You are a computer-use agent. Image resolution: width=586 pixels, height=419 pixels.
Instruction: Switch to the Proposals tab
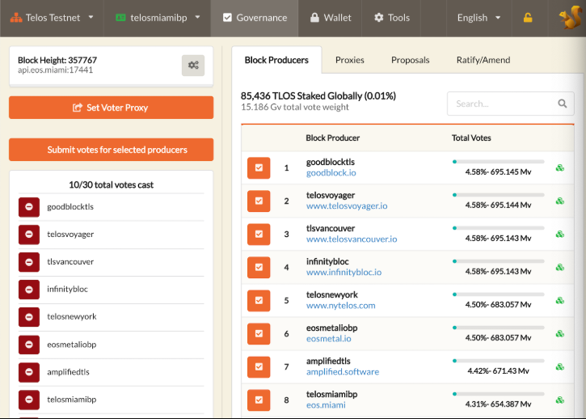pyautogui.click(x=411, y=60)
